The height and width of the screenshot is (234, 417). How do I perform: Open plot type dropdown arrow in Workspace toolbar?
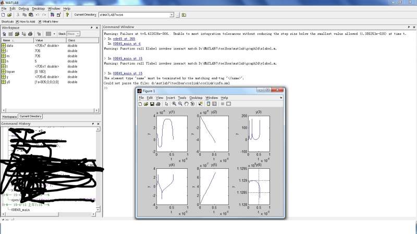point(54,34)
